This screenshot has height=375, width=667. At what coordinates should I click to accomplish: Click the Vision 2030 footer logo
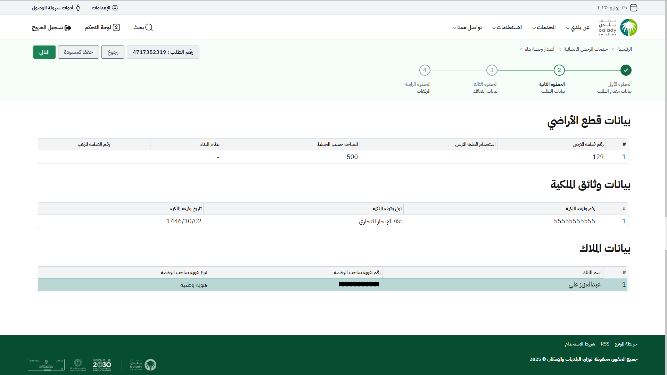pos(102,365)
